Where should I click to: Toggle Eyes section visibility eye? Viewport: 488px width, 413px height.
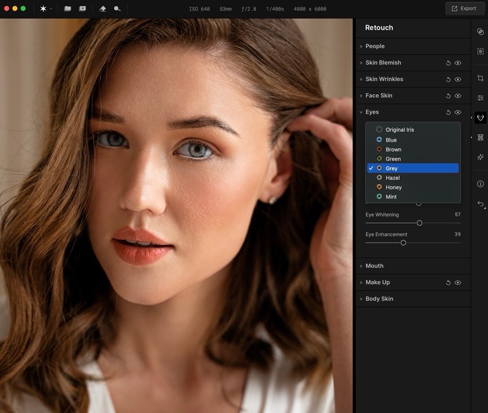[458, 112]
